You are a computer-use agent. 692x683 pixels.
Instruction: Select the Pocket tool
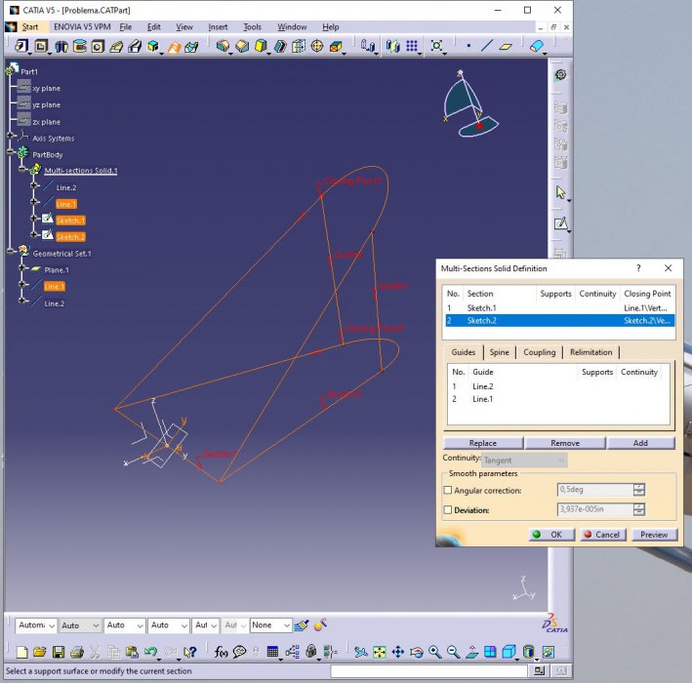click(41, 46)
